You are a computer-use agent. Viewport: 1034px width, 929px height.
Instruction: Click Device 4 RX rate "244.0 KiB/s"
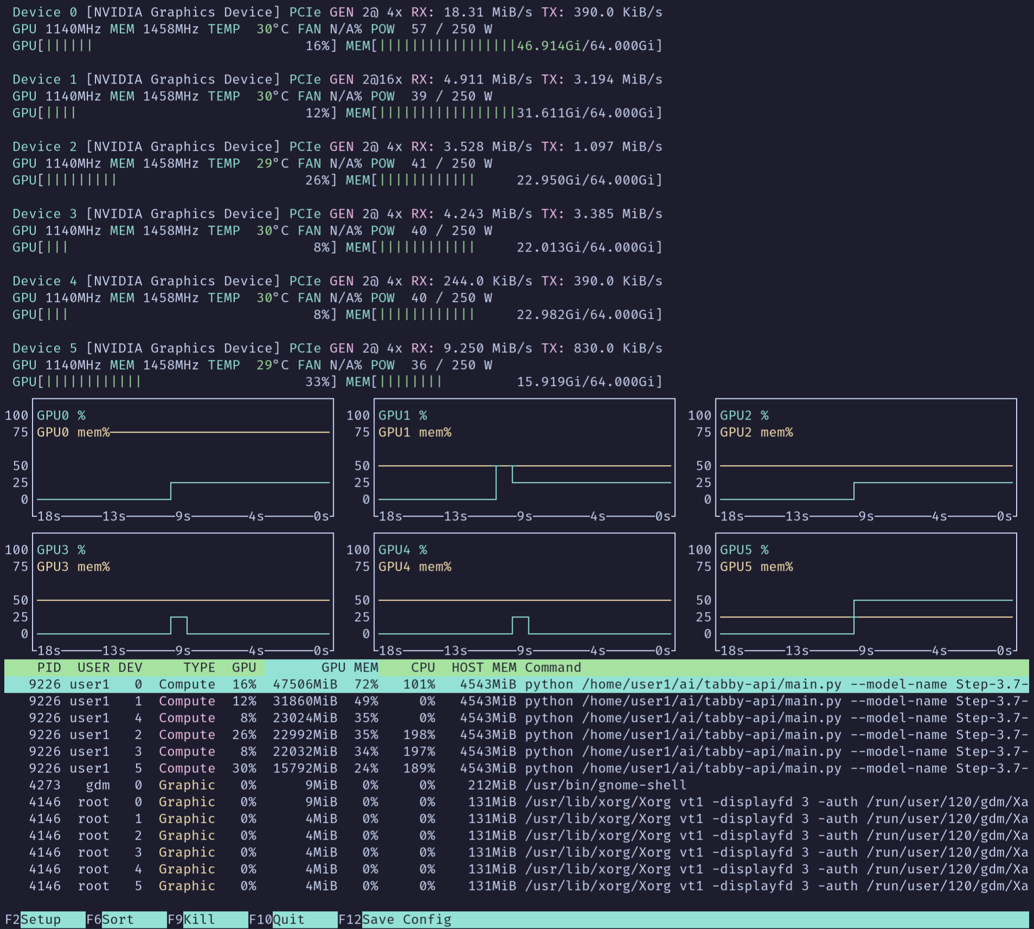point(488,281)
